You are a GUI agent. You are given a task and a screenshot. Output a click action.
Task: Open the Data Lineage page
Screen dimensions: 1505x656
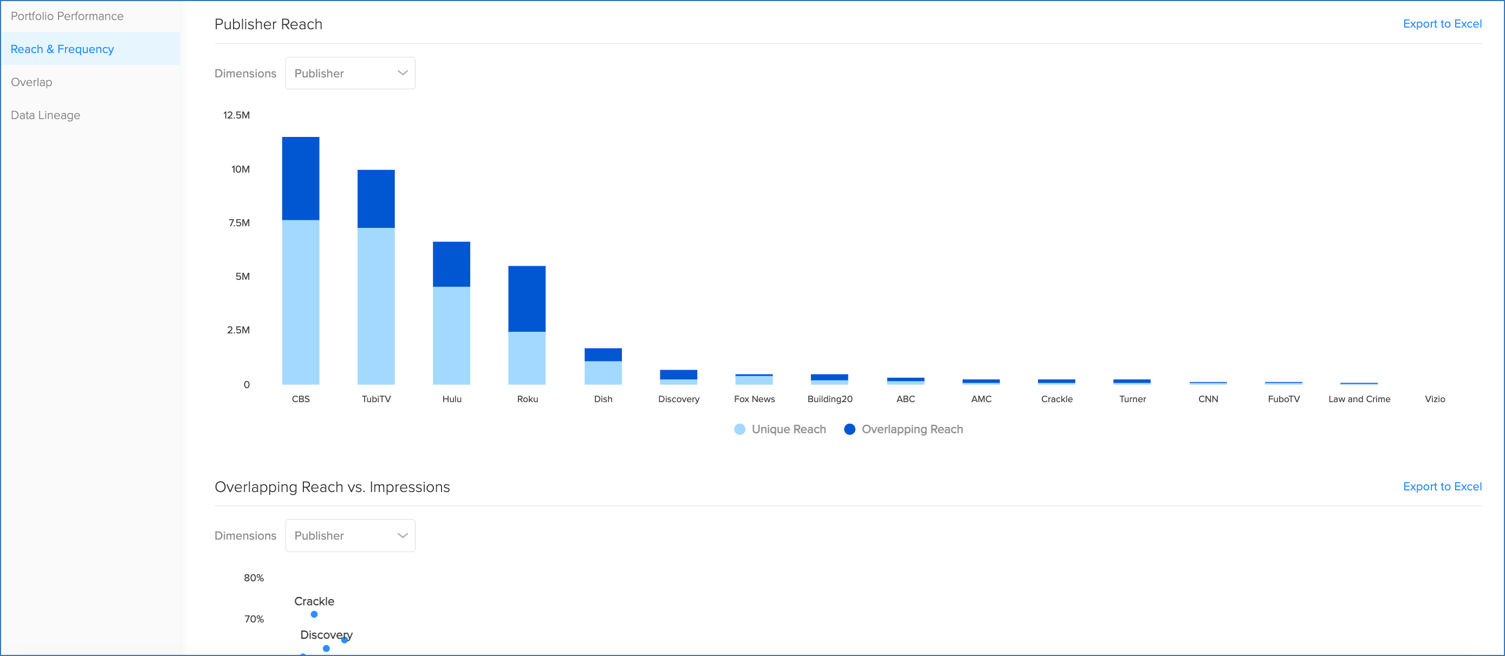click(45, 114)
